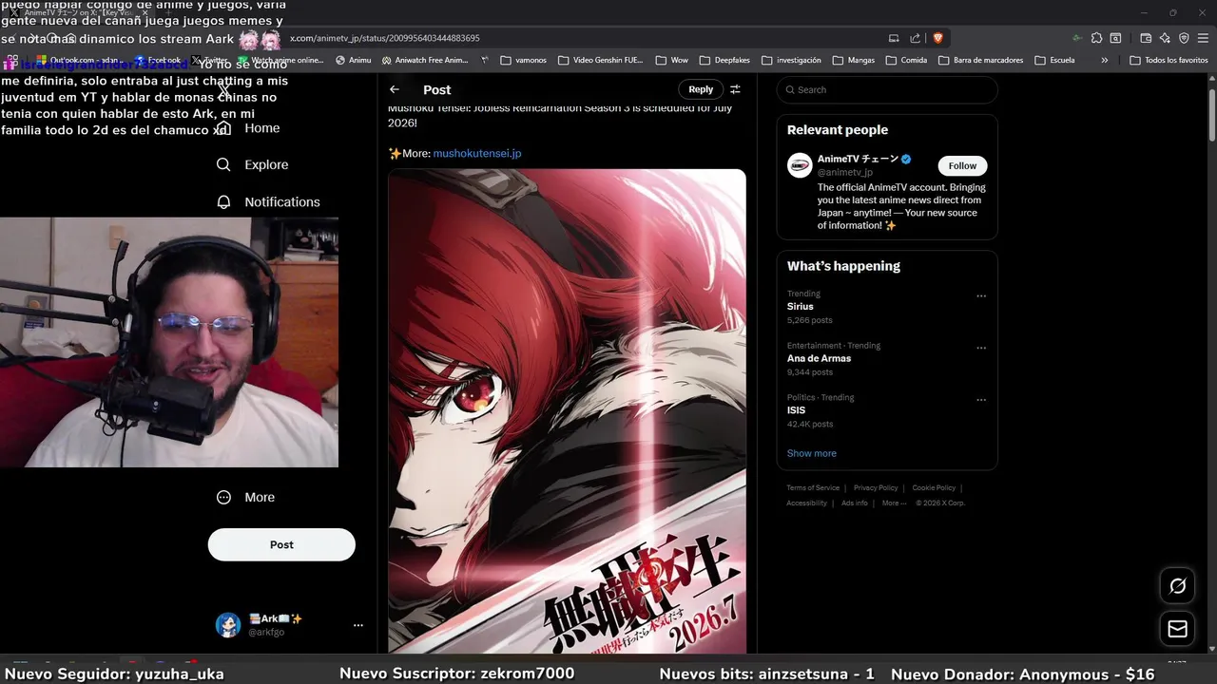Click the X search field
The image size is (1217, 684).
(x=887, y=89)
